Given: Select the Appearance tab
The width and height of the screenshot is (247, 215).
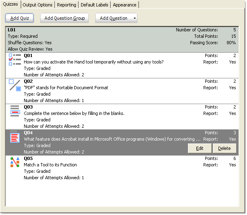Looking at the screenshot, I should [125, 5].
